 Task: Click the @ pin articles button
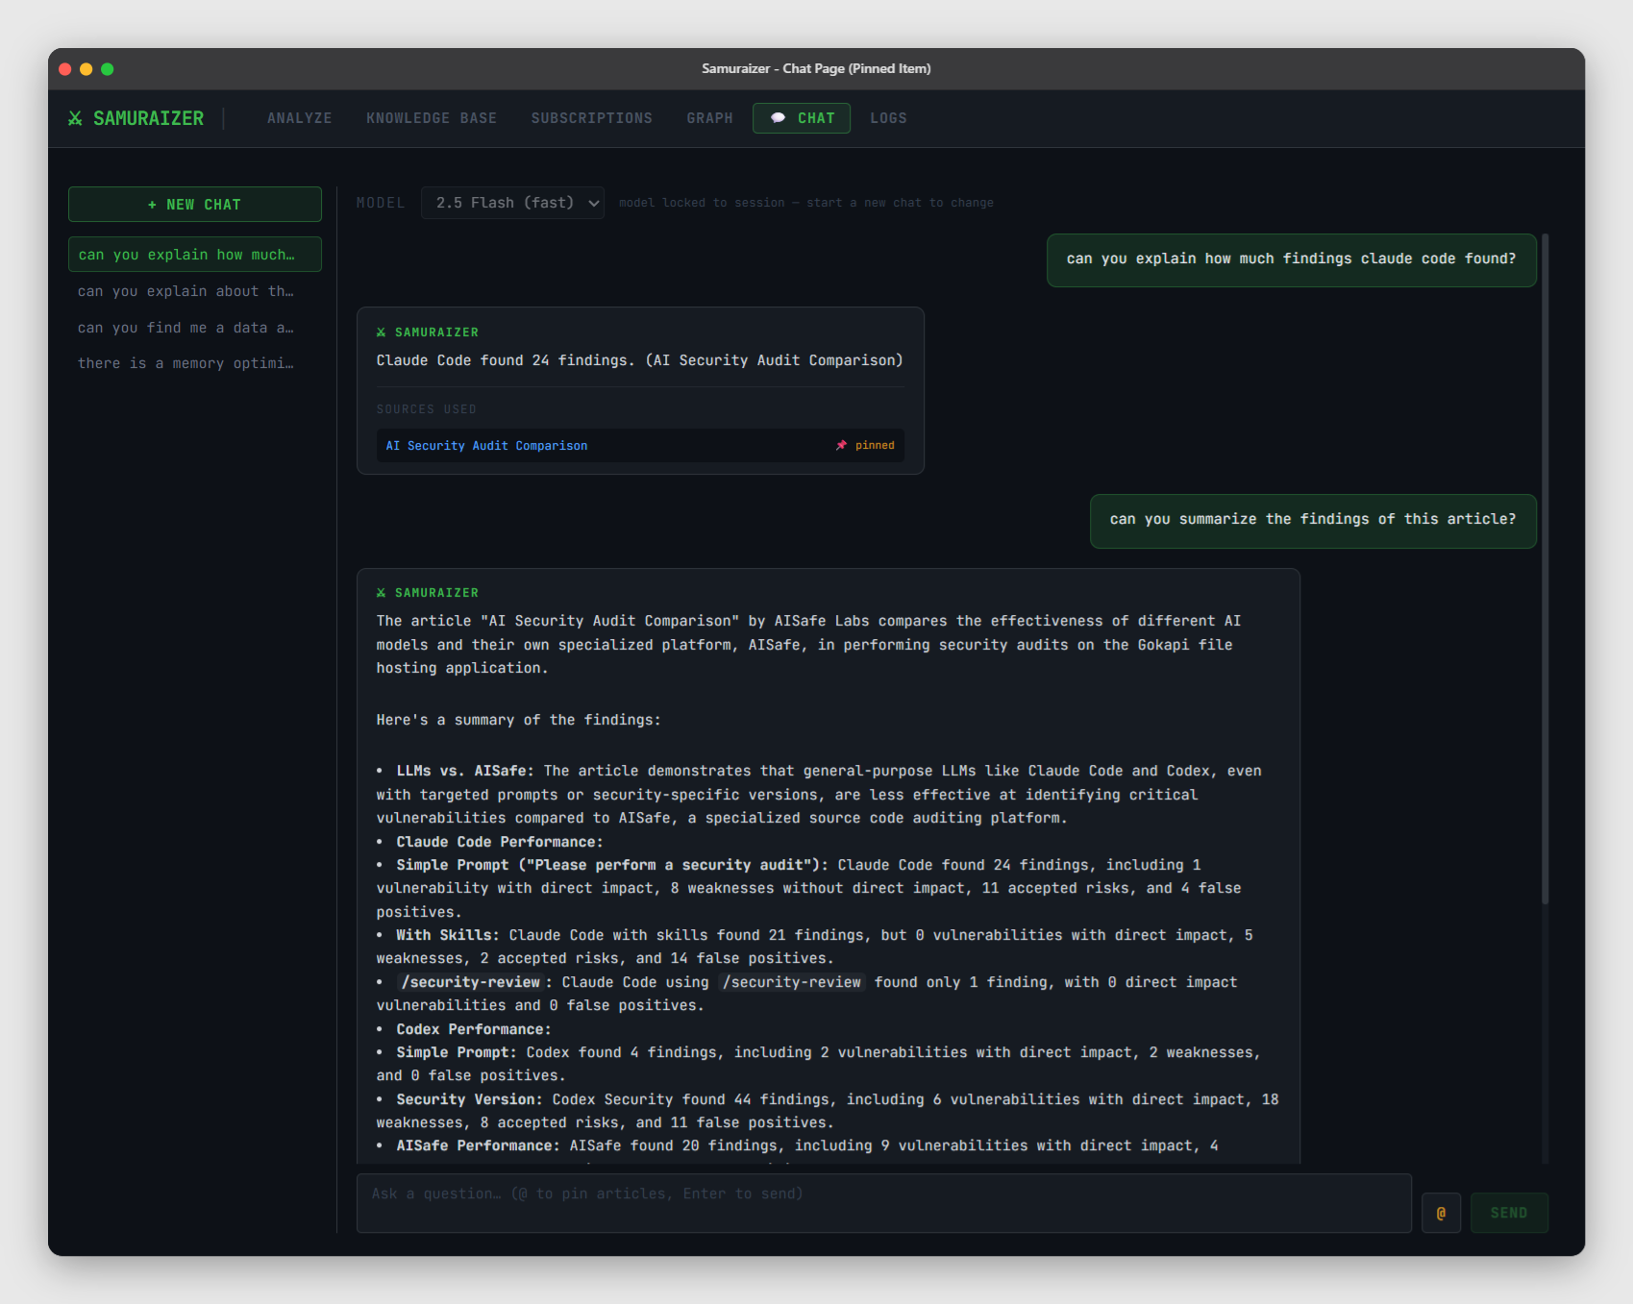[1441, 1213]
